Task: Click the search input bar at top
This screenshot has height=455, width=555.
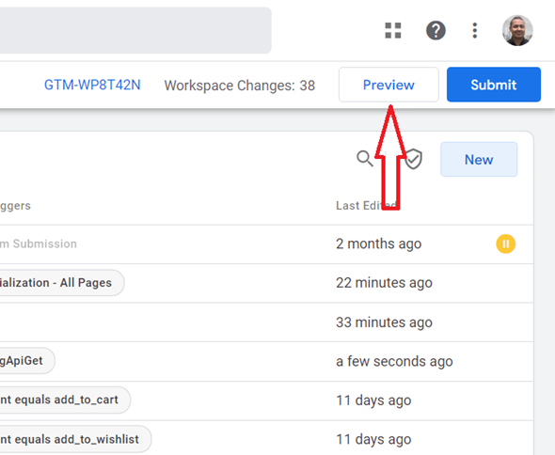Action: coord(135,30)
